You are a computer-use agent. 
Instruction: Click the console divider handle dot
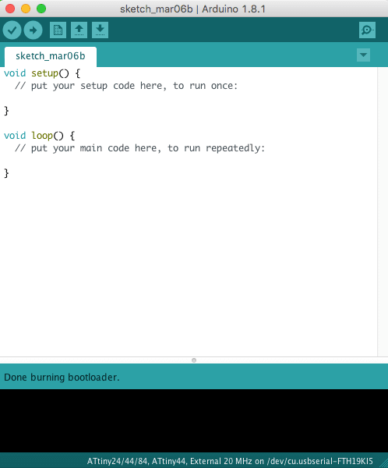point(194,360)
